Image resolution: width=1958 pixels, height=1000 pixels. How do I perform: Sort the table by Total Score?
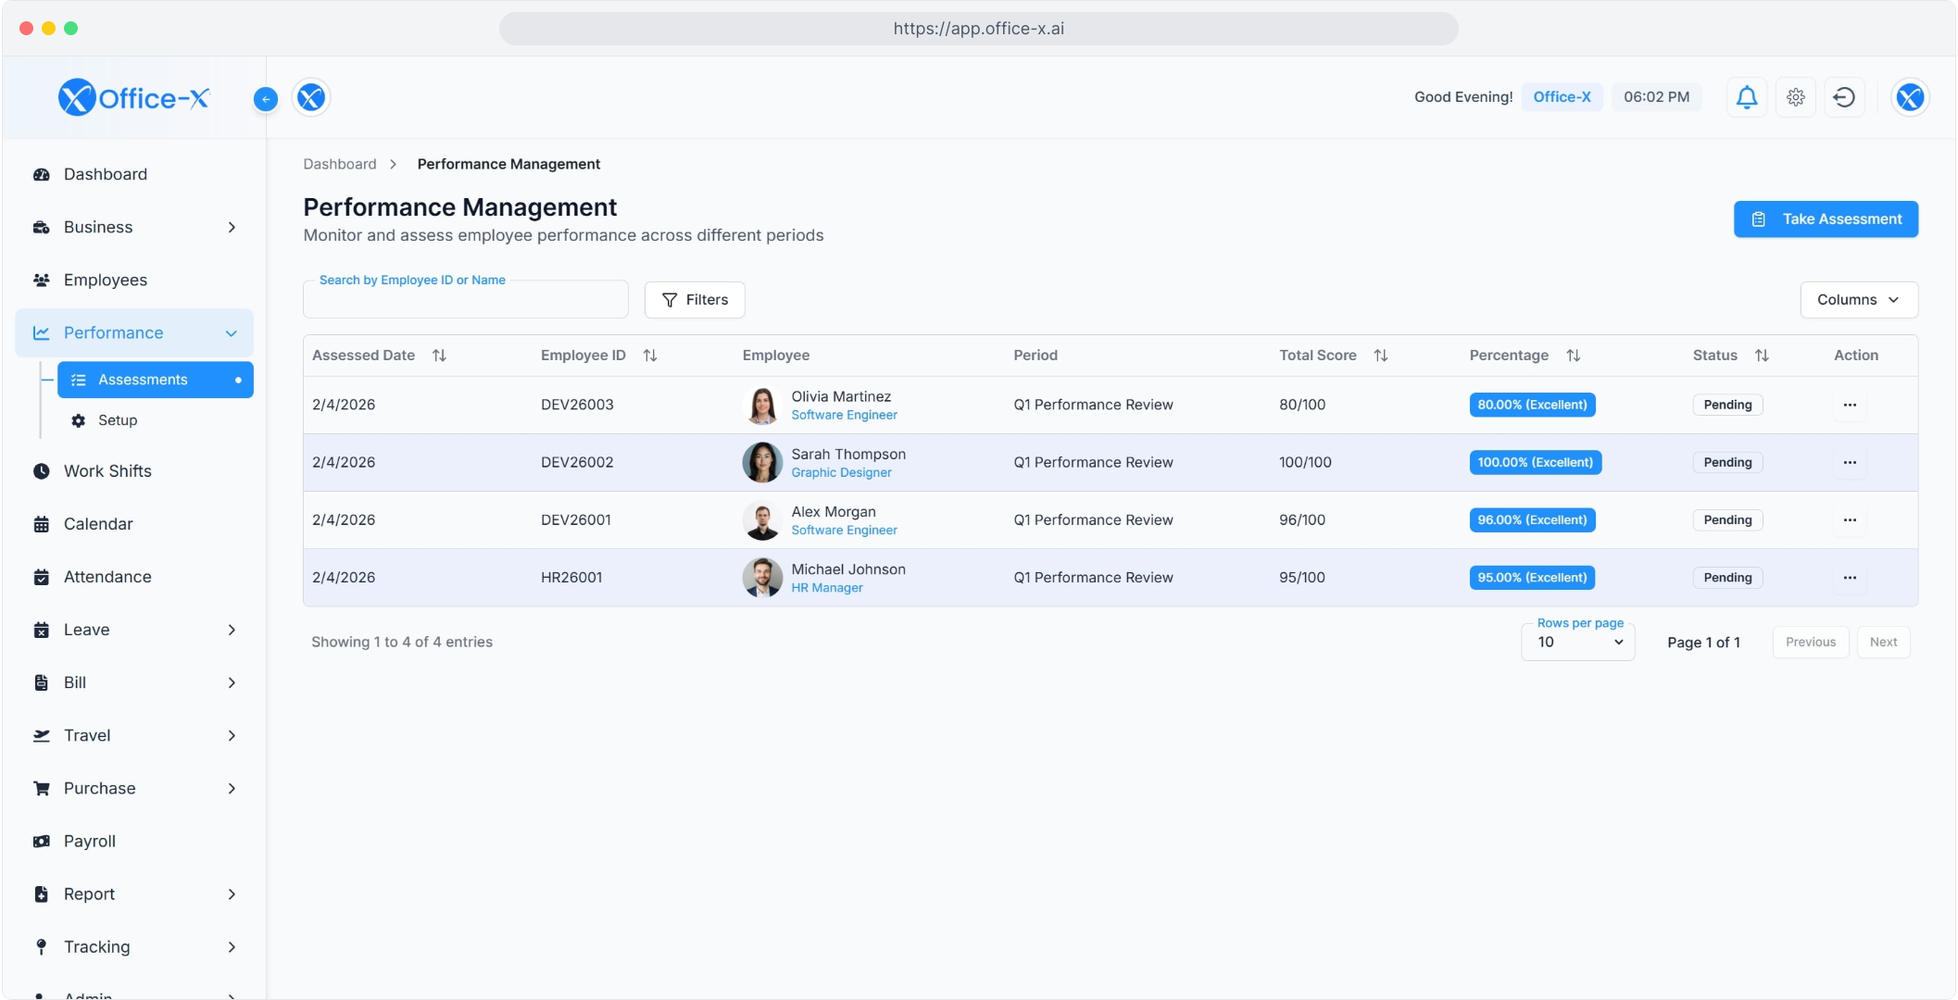tap(1381, 355)
